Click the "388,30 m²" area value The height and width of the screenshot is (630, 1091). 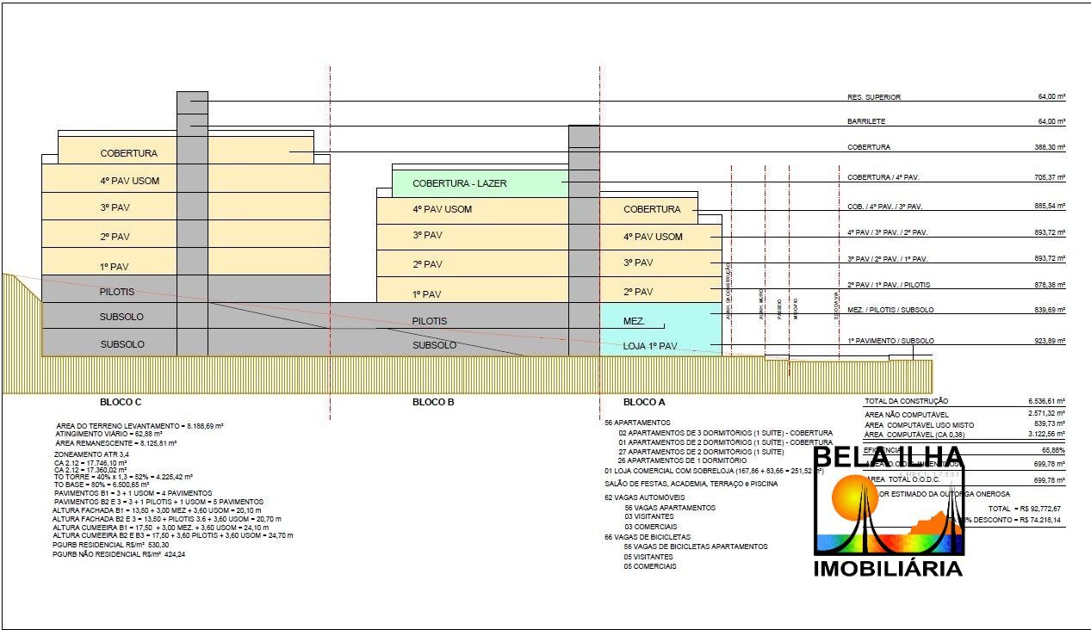coord(1051,147)
